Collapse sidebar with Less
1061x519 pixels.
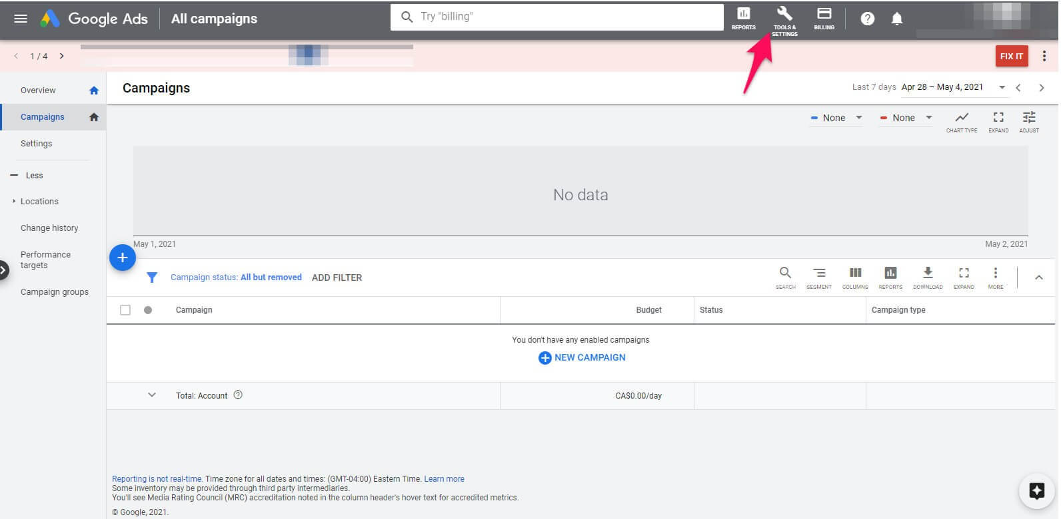coord(27,175)
